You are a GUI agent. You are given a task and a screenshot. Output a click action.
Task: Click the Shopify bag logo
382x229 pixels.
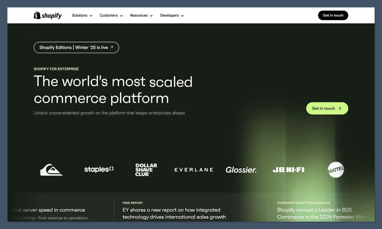[37, 15]
